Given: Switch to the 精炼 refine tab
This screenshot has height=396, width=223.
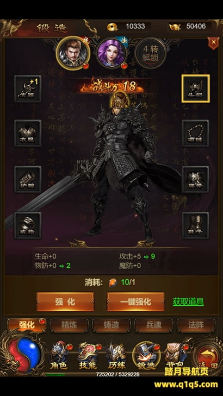Looking at the screenshot, I should tap(69, 325).
